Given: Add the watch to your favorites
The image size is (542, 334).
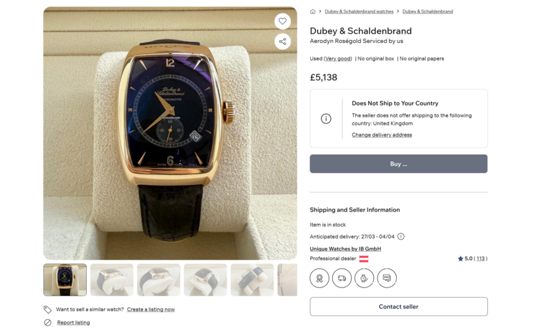Looking at the screenshot, I should 282,21.
